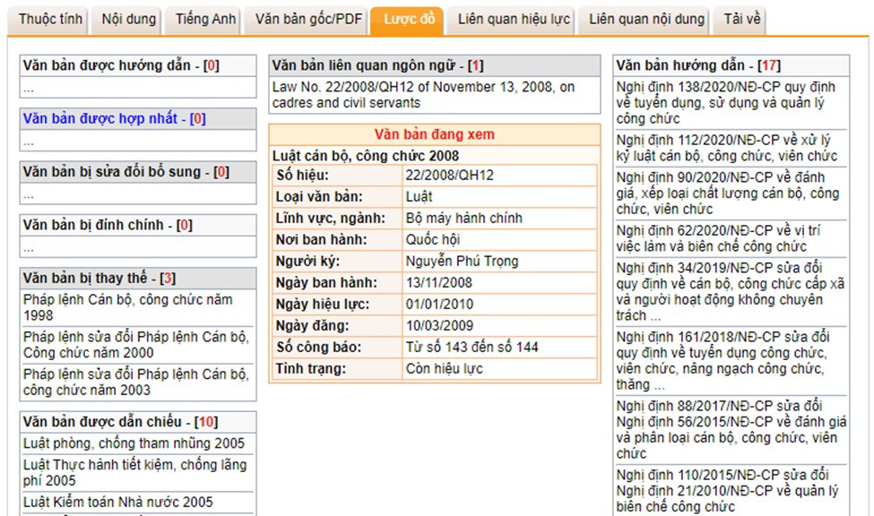Open Luật Kiểm toán Nhà nước 2005
The height and width of the screenshot is (516, 874).
(x=118, y=503)
